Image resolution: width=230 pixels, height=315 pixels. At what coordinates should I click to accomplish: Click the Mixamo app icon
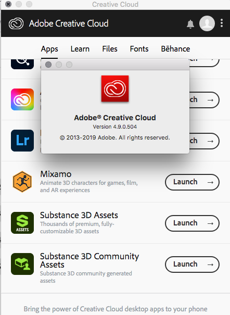click(22, 182)
